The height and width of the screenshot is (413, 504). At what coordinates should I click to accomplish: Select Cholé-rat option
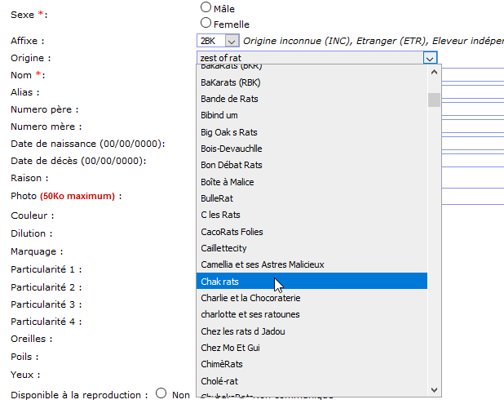(x=312, y=381)
